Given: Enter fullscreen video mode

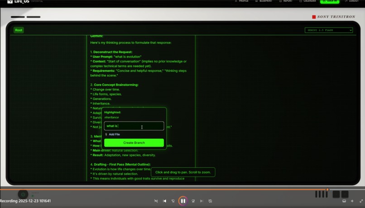Looking at the screenshot, I should click(x=361, y=201).
